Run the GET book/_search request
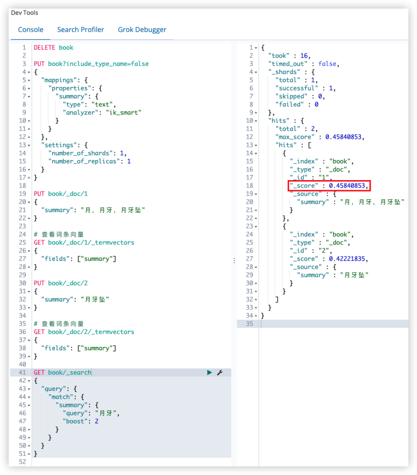The height and width of the screenshot is (475, 417). (x=209, y=372)
